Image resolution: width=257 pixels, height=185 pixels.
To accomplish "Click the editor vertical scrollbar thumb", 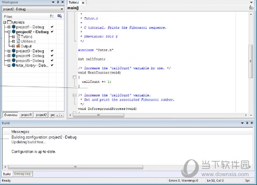I will pyautogui.click(x=250, y=61).
